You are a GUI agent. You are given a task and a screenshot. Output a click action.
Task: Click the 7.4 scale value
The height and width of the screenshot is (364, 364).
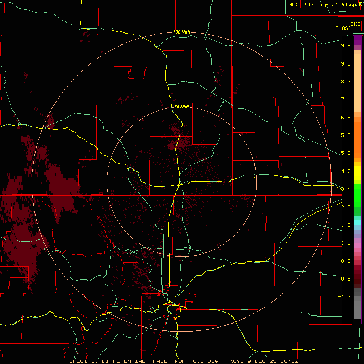point(346,99)
